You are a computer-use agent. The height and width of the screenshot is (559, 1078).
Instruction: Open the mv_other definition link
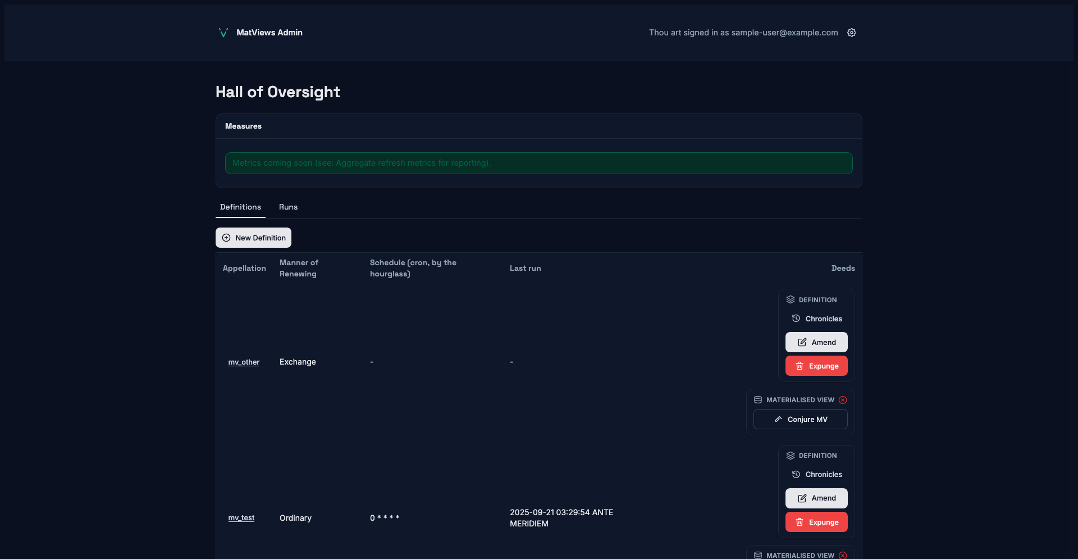click(x=244, y=362)
